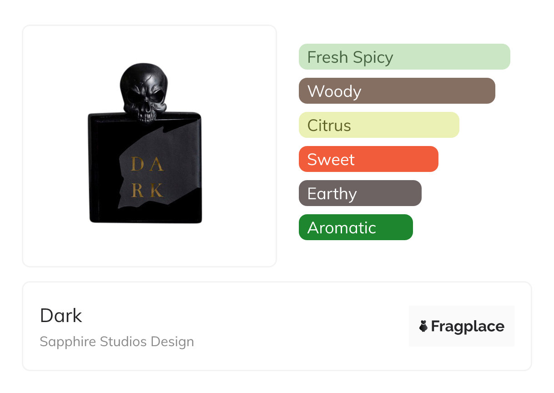Click the Woody label text
This screenshot has width=554, height=393.
pos(334,91)
